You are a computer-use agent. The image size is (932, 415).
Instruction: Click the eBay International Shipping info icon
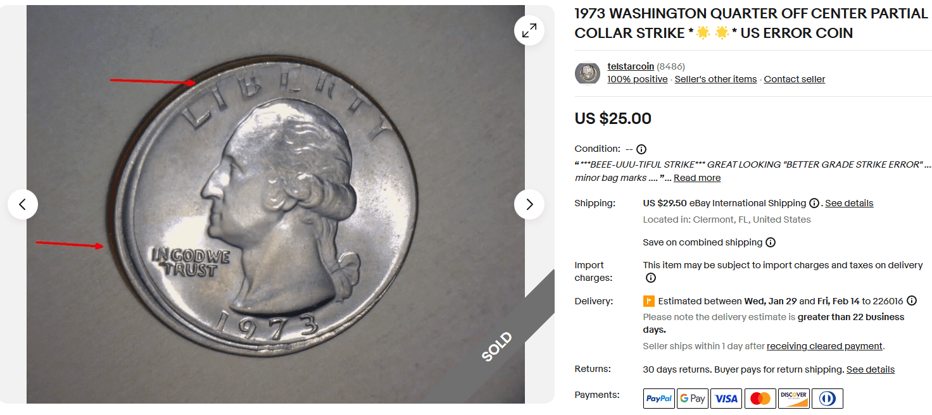(x=814, y=203)
